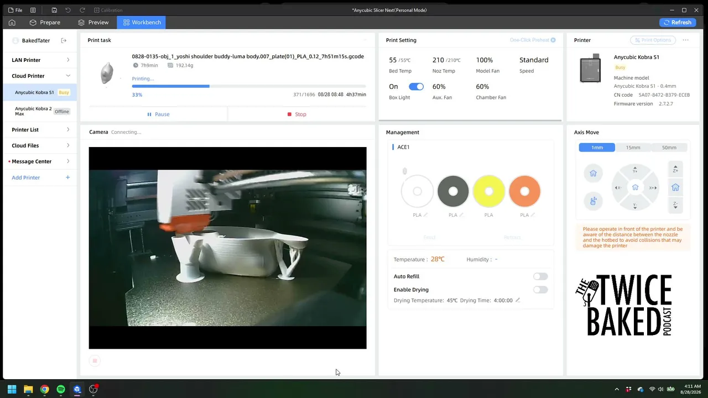
Task: Click the Refresh button
Action: pos(678,23)
